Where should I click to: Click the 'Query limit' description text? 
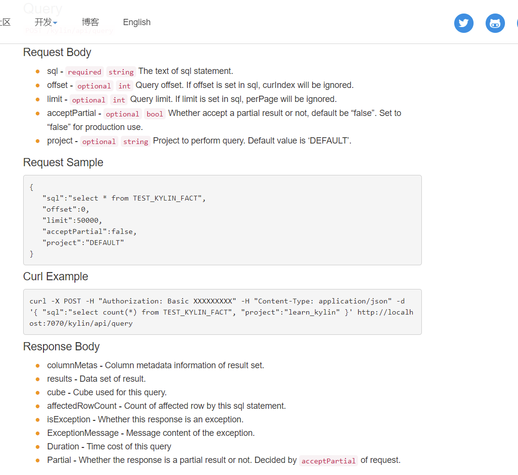(233, 99)
